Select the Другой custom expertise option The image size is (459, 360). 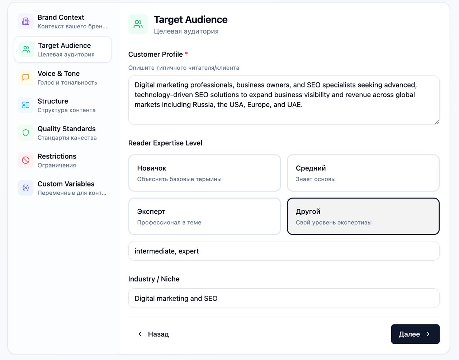pos(363,217)
